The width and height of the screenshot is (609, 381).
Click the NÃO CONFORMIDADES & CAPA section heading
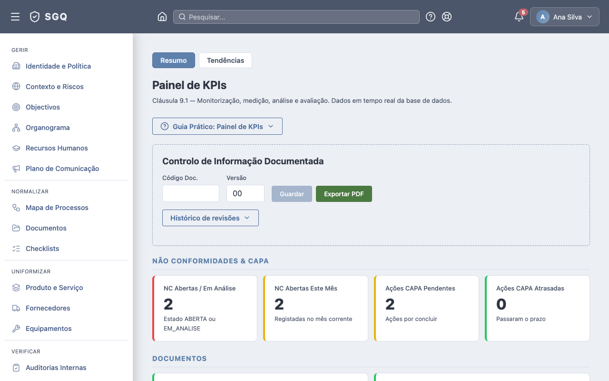pyautogui.click(x=210, y=261)
